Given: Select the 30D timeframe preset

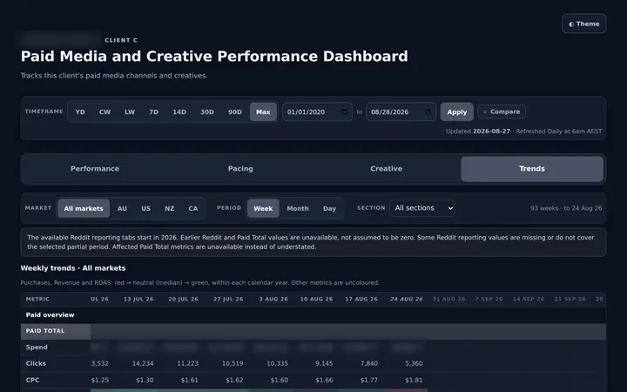Looking at the screenshot, I should tap(206, 112).
